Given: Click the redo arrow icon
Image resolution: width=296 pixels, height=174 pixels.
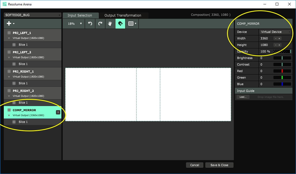Looking at the screenshot, I should (x=100, y=24).
